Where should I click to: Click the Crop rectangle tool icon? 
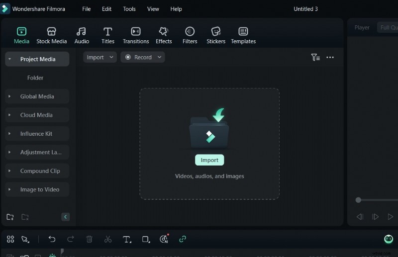coord(146,239)
